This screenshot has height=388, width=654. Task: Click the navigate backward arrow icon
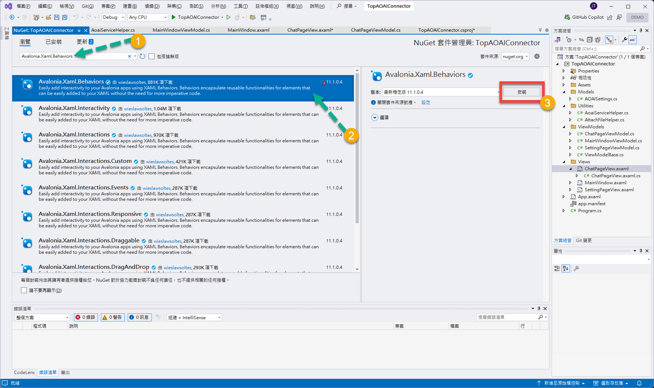pyautogui.click(x=12, y=17)
